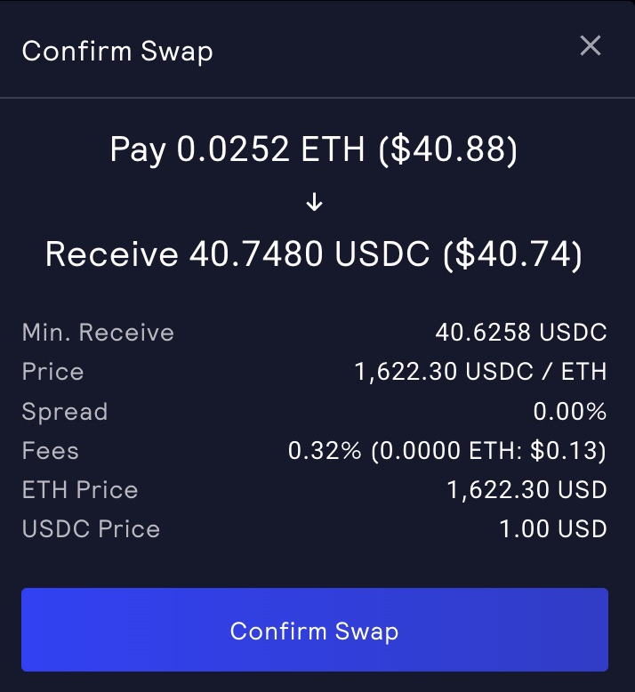Click the down arrow between Pay and Receive
Viewport: 635px width, 692px height.
314,202
